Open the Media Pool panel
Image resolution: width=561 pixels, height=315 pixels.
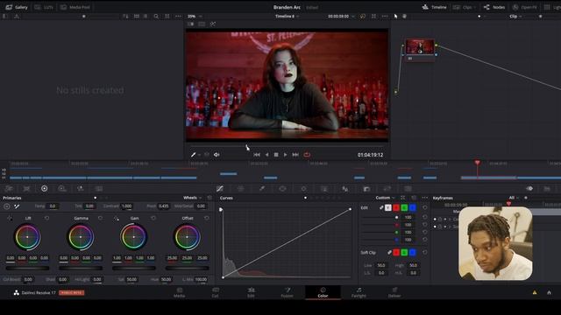(75, 7)
